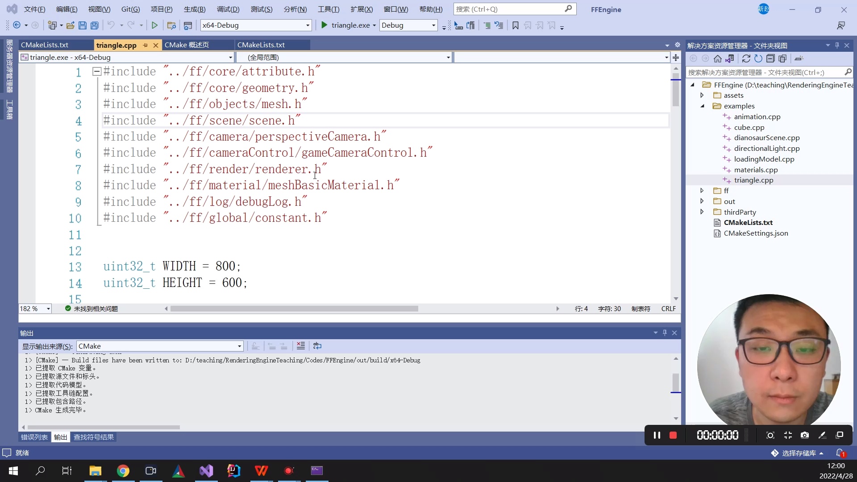Viewport: 857px width, 482px height.
Task: Click switch views icon in solution explorer
Action: pos(730,58)
